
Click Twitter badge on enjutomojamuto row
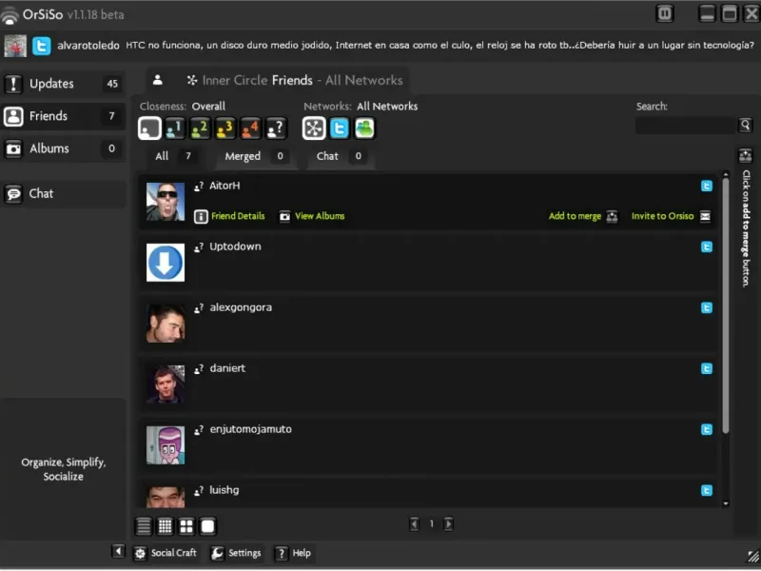pyautogui.click(x=707, y=430)
